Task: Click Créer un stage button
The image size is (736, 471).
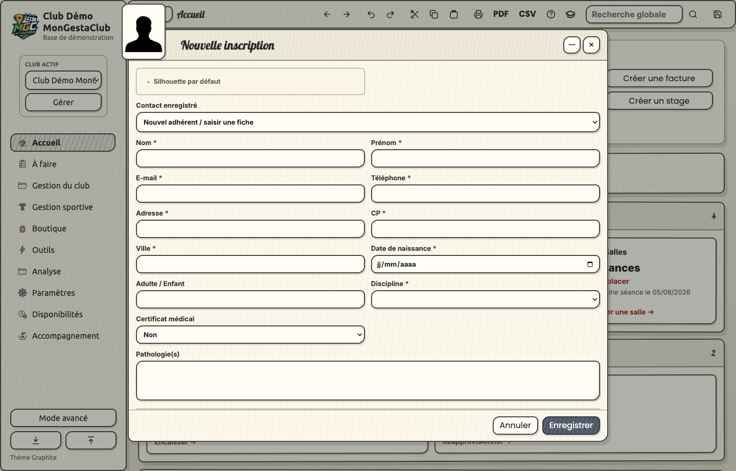Action: coord(659,101)
